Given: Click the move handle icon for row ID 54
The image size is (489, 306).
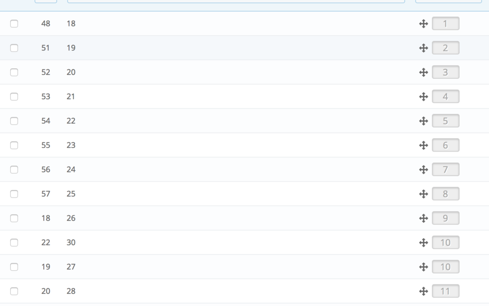Looking at the screenshot, I should pyautogui.click(x=423, y=121).
